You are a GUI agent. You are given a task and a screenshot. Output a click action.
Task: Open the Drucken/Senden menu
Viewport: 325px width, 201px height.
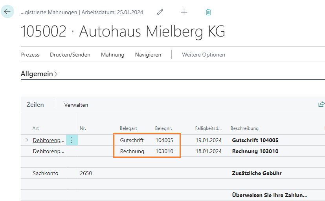[x=70, y=55]
